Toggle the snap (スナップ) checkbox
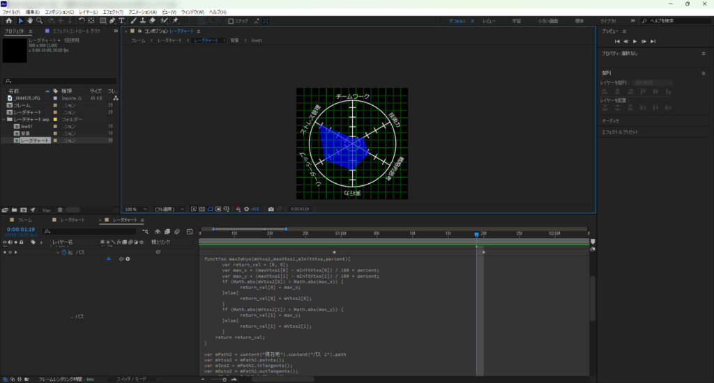Image resolution: width=714 pixels, height=383 pixels. [x=231, y=21]
